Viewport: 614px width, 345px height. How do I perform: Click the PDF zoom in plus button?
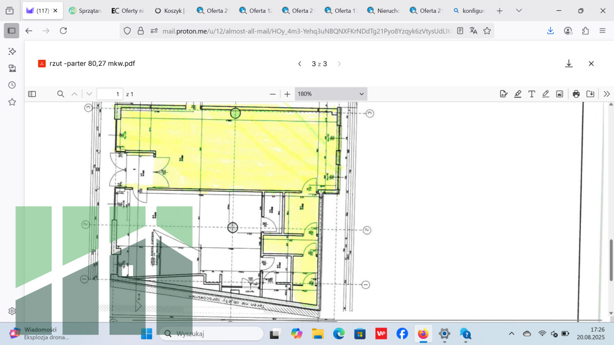(288, 94)
